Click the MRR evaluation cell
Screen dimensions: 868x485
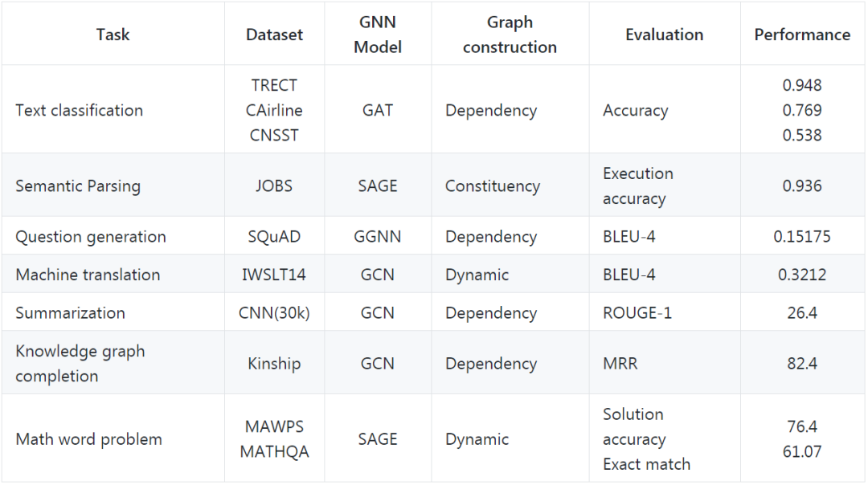665,363
